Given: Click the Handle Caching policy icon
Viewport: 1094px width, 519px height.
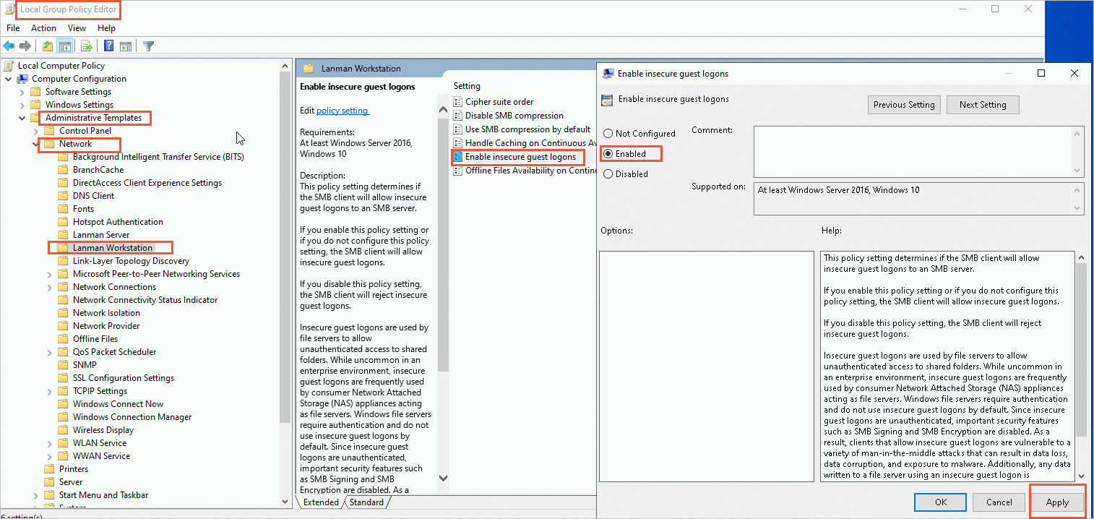Looking at the screenshot, I should 457,143.
